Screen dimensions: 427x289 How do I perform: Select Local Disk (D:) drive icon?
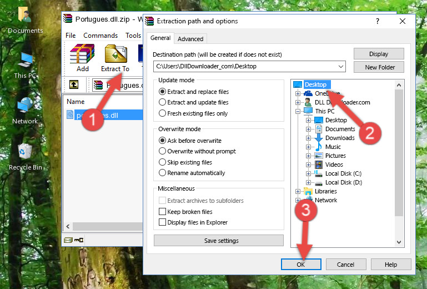pyautogui.click(x=319, y=183)
